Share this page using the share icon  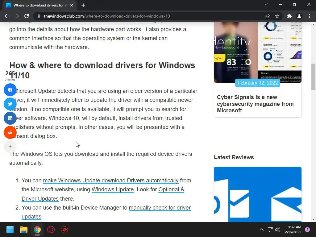pyautogui.click(x=267, y=16)
